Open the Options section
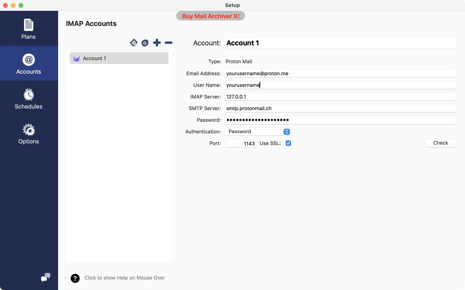 pyautogui.click(x=28, y=133)
